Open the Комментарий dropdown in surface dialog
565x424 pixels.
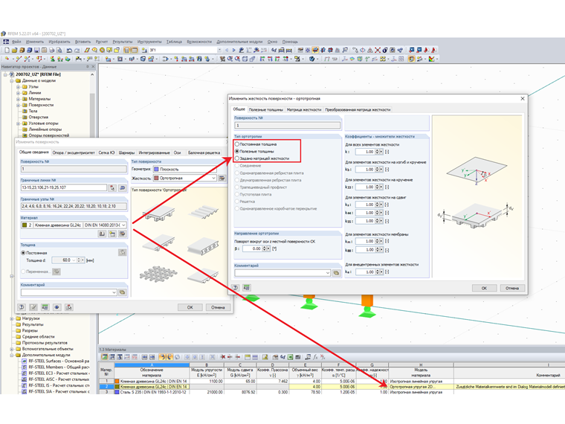point(114,292)
